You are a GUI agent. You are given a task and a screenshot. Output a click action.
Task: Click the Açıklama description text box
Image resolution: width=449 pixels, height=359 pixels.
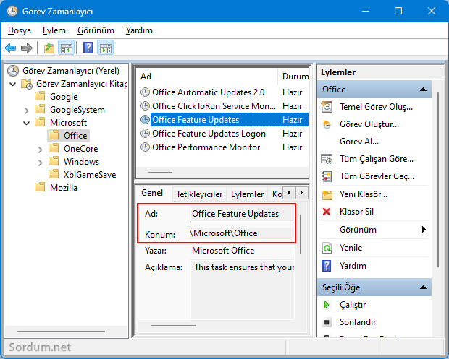[242, 290]
